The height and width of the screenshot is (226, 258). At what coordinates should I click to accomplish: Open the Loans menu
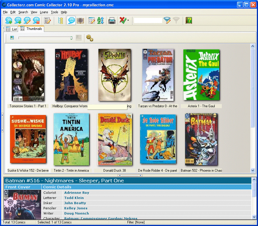(44, 12)
